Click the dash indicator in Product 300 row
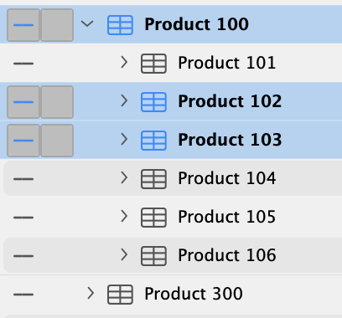The height and width of the screenshot is (318, 342). 23,295
